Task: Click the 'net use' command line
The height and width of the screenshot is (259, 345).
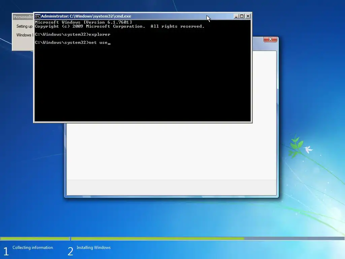Action: coord(73,42)
